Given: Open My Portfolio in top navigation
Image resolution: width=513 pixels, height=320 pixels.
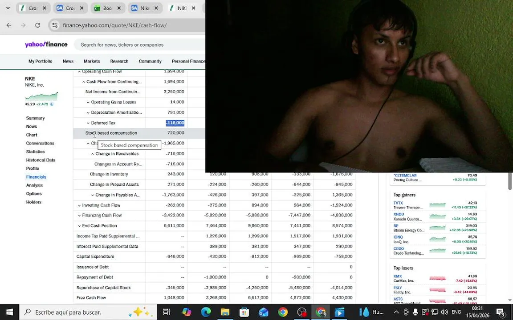Looking at the screenshot, I should point(40,61).
